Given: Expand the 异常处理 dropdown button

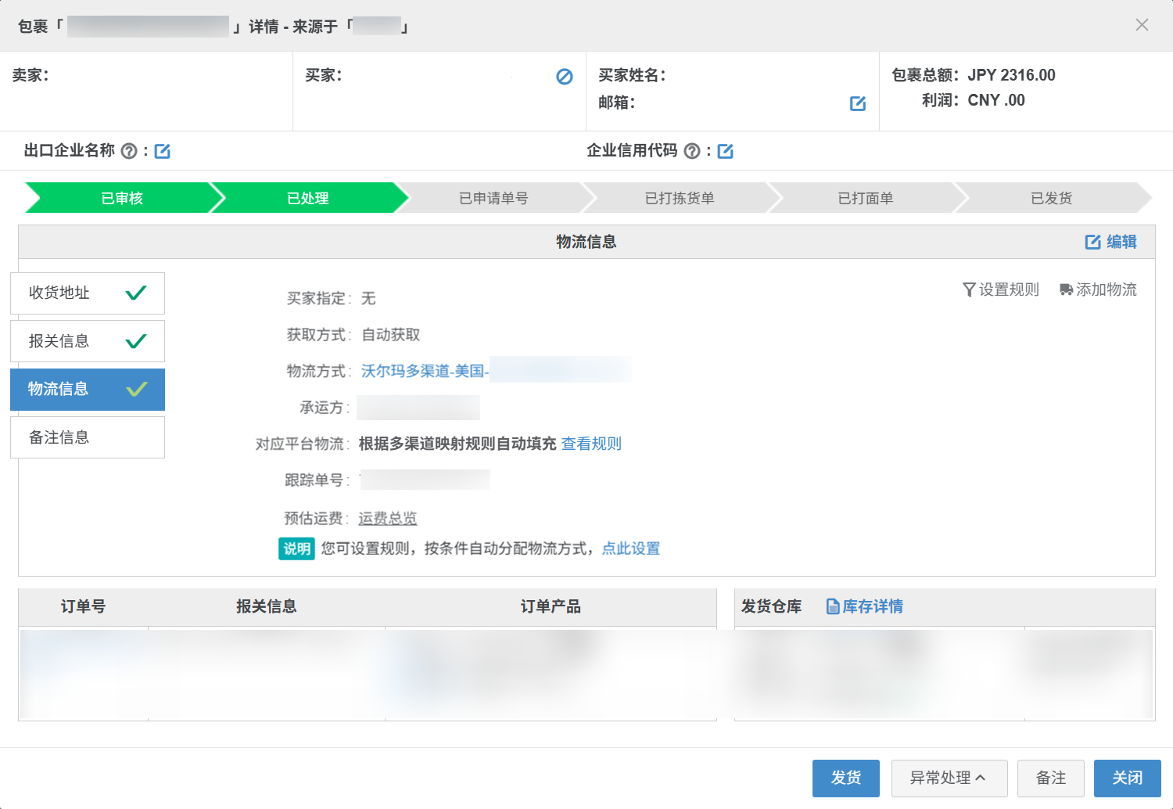Looking at the screenshot, I should (x=949, y=778).
